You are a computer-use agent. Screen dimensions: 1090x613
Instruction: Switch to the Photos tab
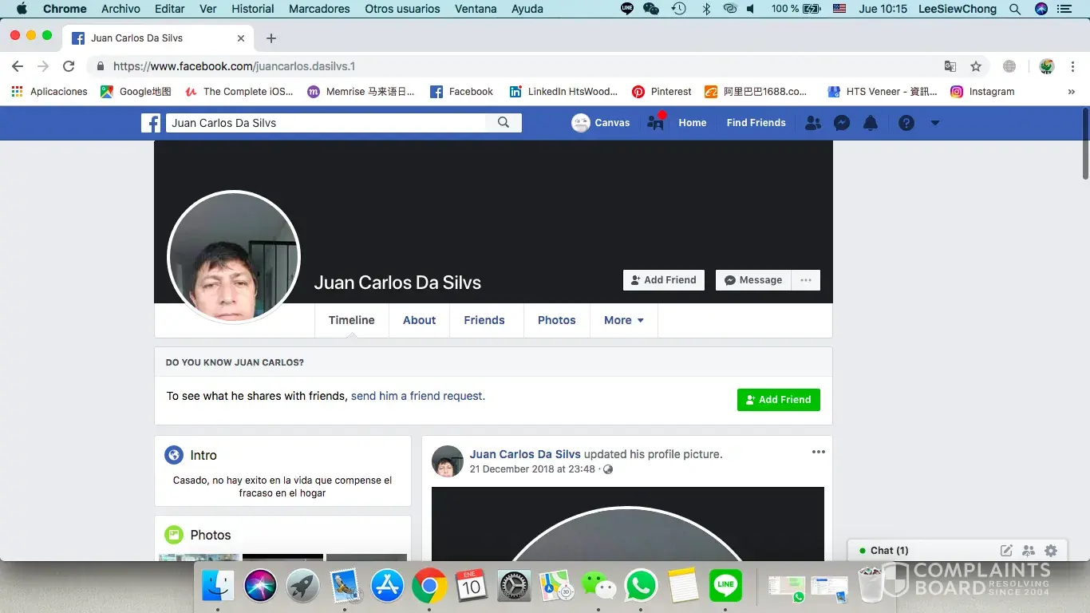[x=556, y=320]
